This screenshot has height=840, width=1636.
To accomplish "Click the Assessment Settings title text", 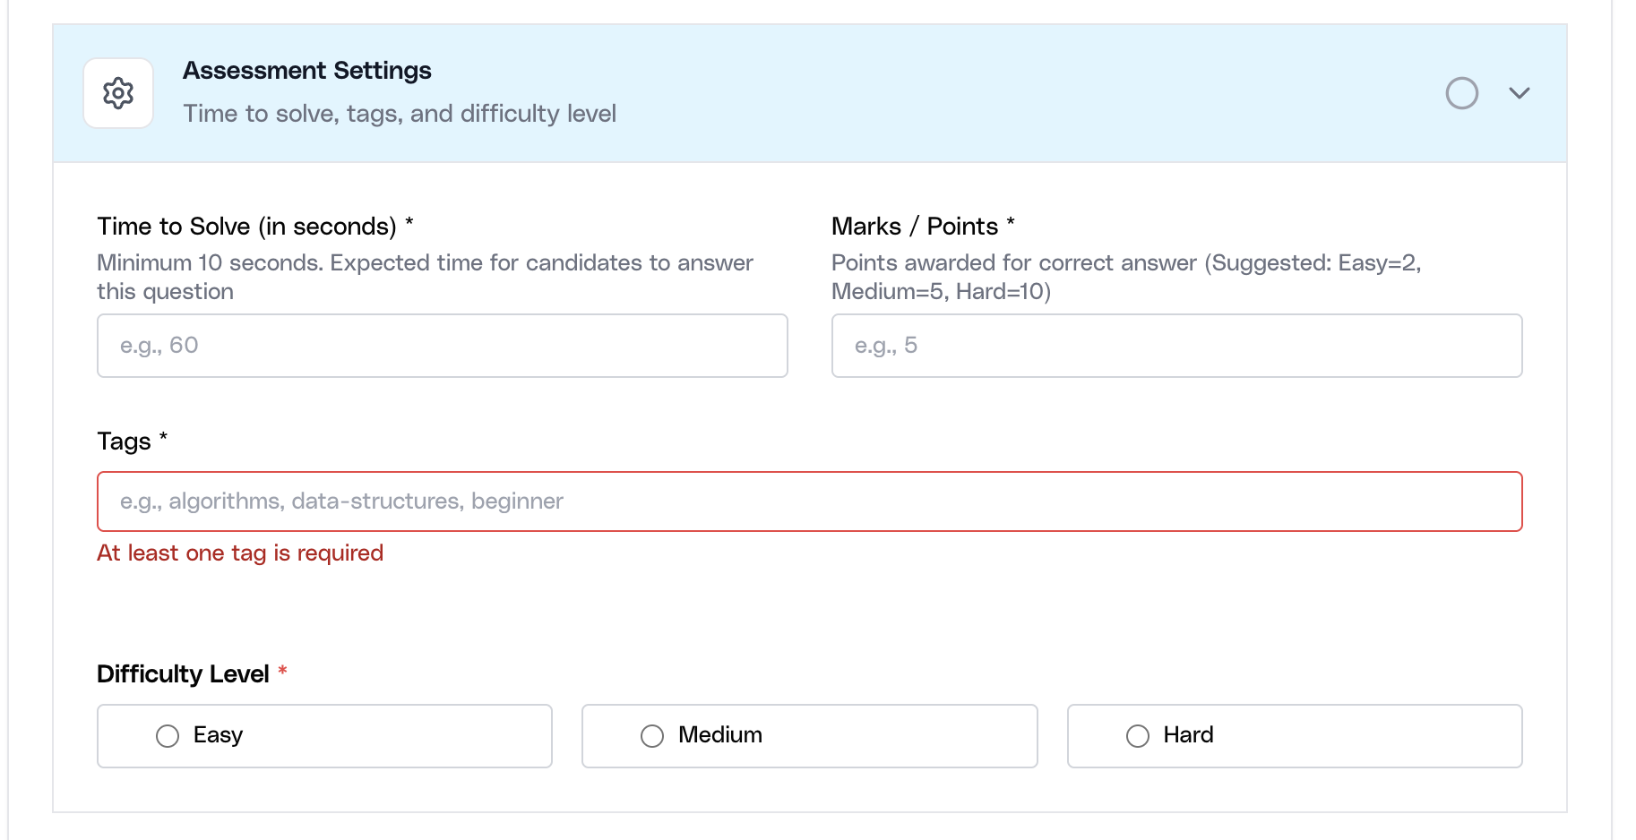I will click(x=307, y=70).
